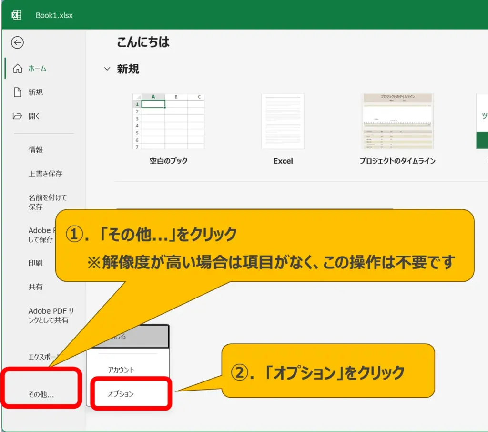
Task: Click オプション in the popup menu
Action: pos(121,394)
